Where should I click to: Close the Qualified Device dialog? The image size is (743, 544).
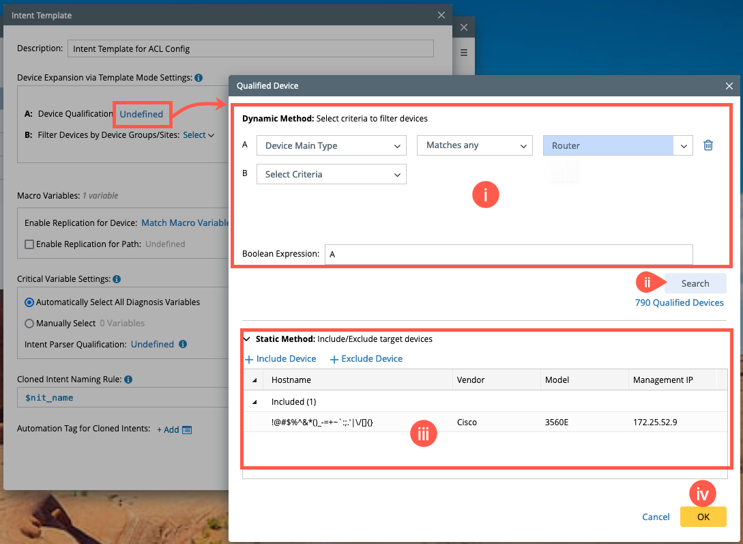coord(729,86)
